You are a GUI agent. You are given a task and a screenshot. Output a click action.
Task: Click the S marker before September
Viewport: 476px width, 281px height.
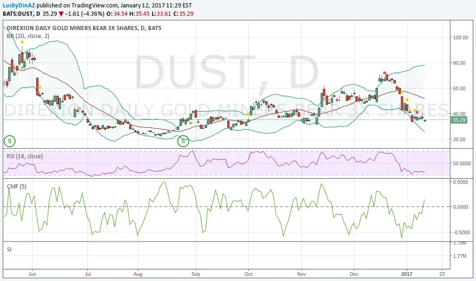(183, 141)
